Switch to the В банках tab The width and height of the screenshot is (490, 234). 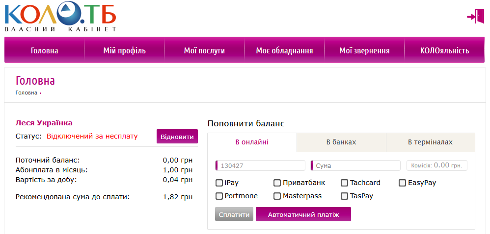(341, 142)
